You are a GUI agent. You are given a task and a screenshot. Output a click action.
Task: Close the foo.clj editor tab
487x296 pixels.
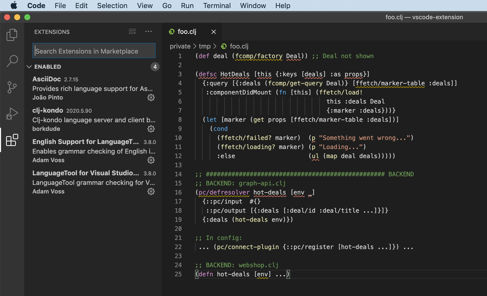tap(214, 32)
